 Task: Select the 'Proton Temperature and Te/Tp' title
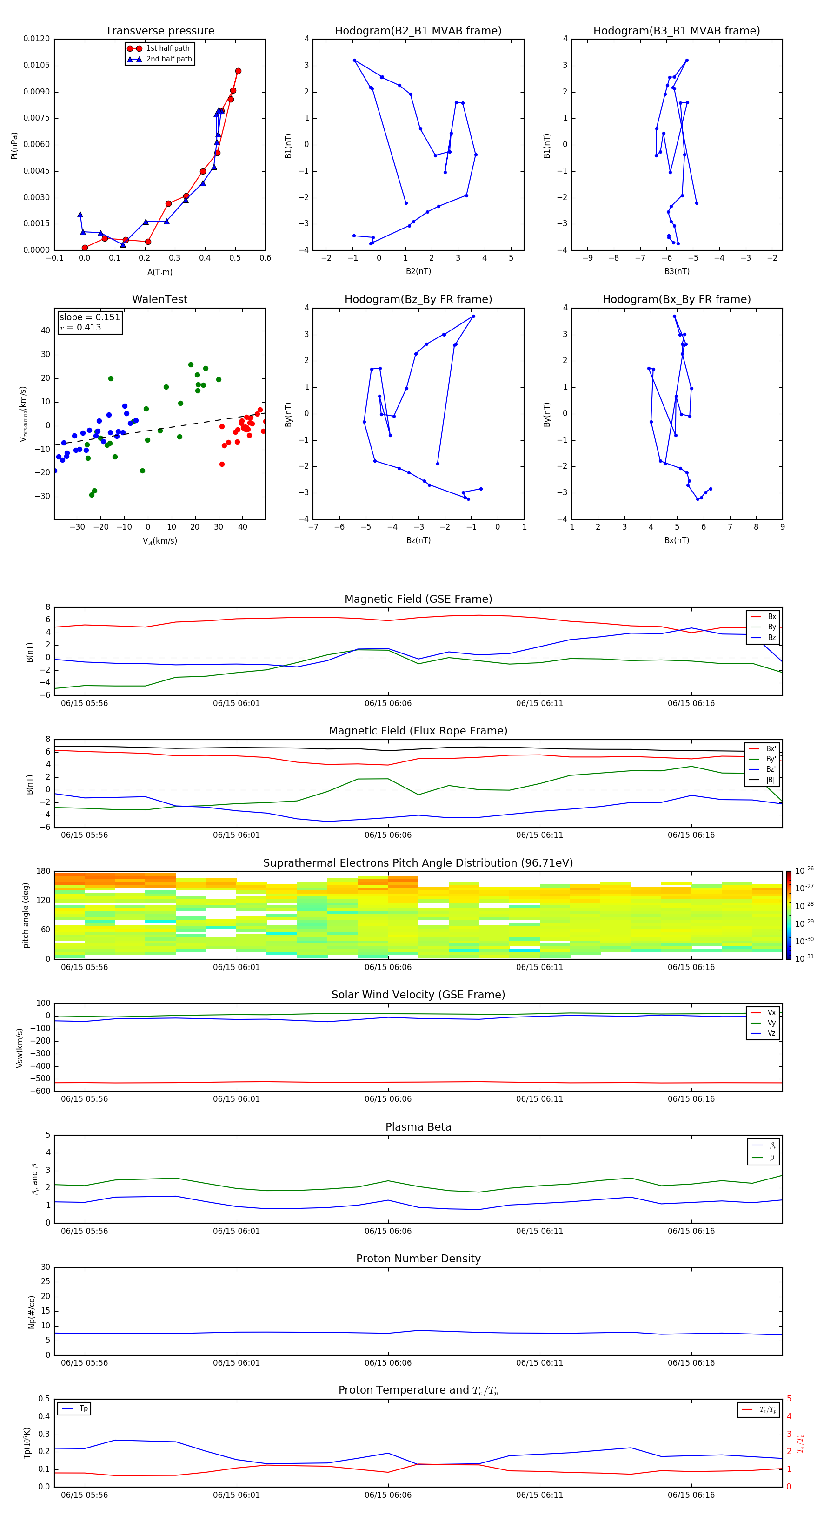[x=418, y=1390]
